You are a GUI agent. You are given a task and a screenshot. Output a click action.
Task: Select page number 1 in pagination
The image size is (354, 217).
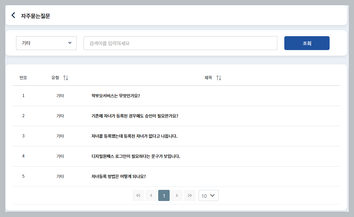(164, 195)
